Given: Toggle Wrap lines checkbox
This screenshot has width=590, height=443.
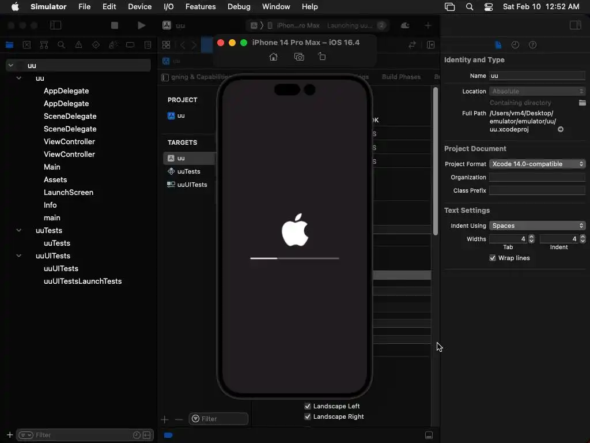Looking at the screenshot, I should [x=493, y=258].
